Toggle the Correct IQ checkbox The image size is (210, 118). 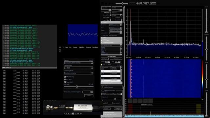pyautogui.click(x=121, y=18)
